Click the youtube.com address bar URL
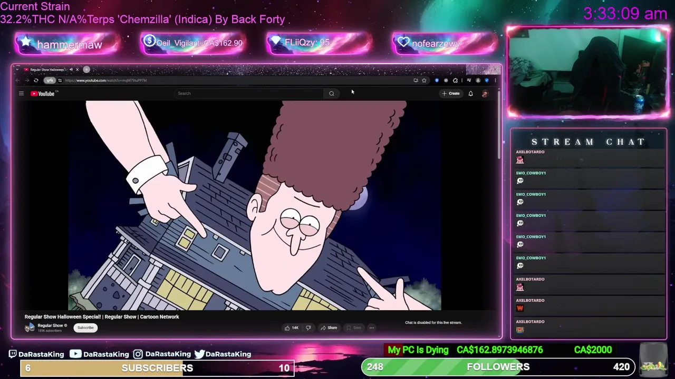 coord(106,81)
